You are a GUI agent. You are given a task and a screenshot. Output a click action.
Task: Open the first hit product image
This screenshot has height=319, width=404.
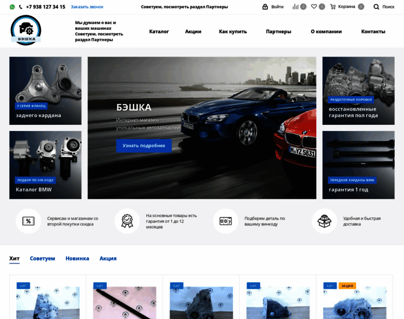[x=48, y=303]
